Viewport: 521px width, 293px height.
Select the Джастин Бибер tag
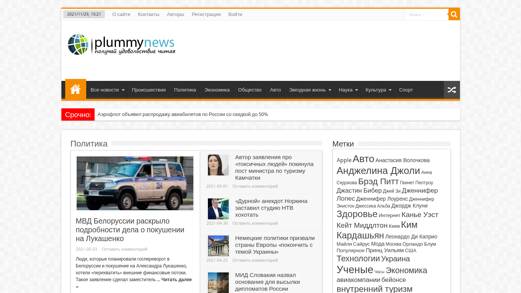[359, 190]
